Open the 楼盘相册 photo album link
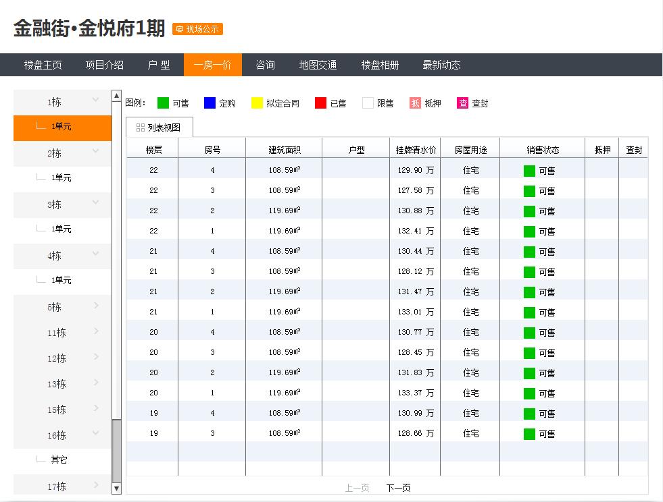Image resolution: width=663 pixels, height=502 pixels. [x=380, y=65]
